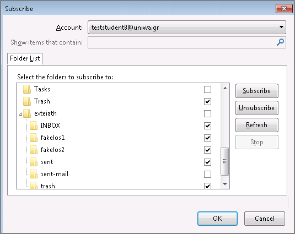
Task: Click the fakelos1 folder icon
Action: (x=34, y=138)
